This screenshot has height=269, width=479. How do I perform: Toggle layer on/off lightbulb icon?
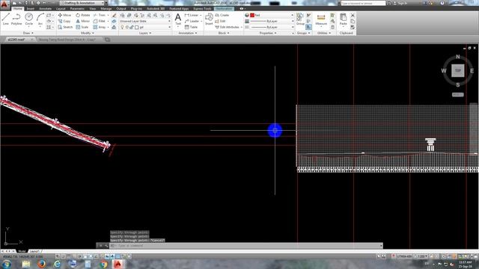pos(122,27)
